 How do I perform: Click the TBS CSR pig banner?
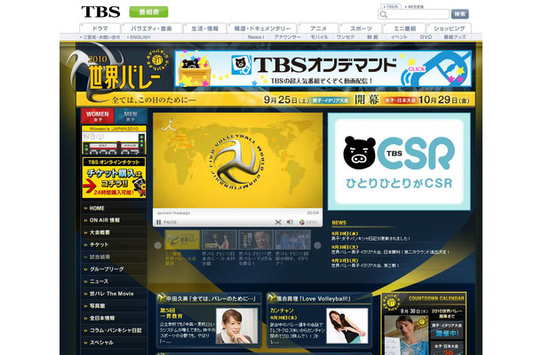point(399,162)
